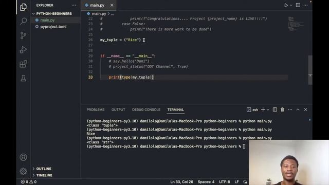Open the Accounts menu icon
The image size is (329, 185).
[x=23, y=157]
